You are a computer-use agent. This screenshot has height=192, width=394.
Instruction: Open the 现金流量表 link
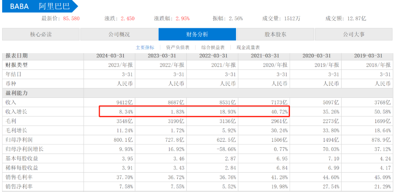coord(248,48)
